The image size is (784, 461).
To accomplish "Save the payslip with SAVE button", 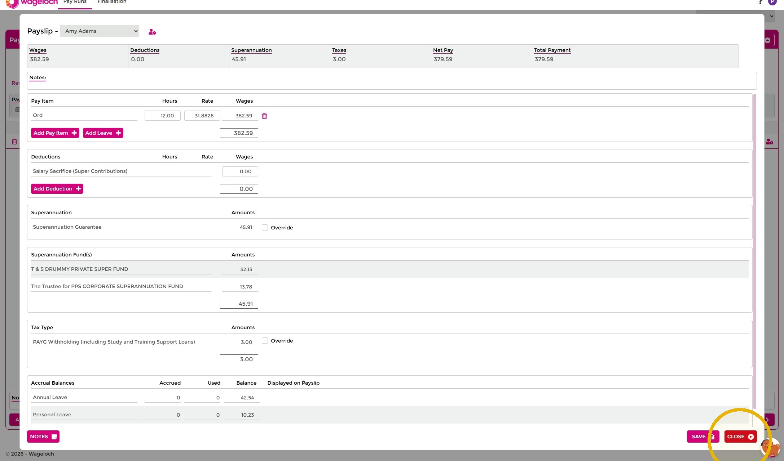I will tap(703, 437).
